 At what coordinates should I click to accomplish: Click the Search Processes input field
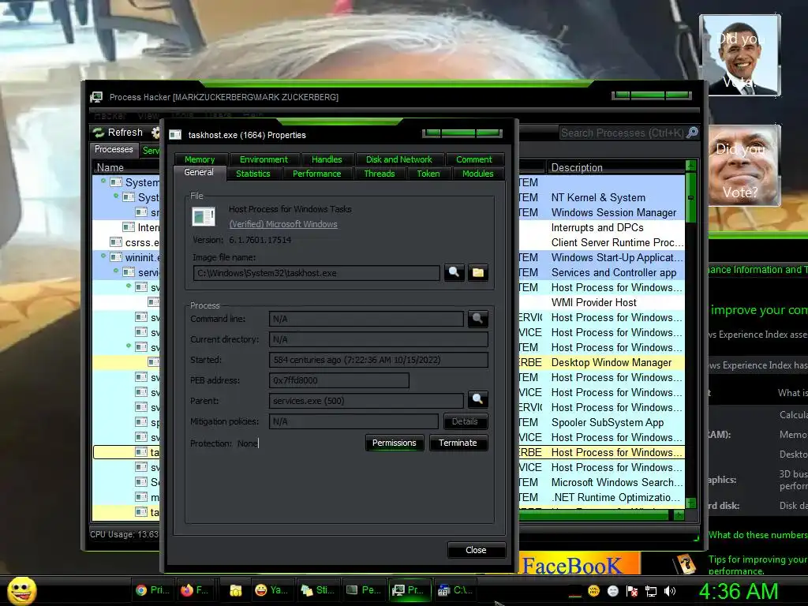coord(623,133)
